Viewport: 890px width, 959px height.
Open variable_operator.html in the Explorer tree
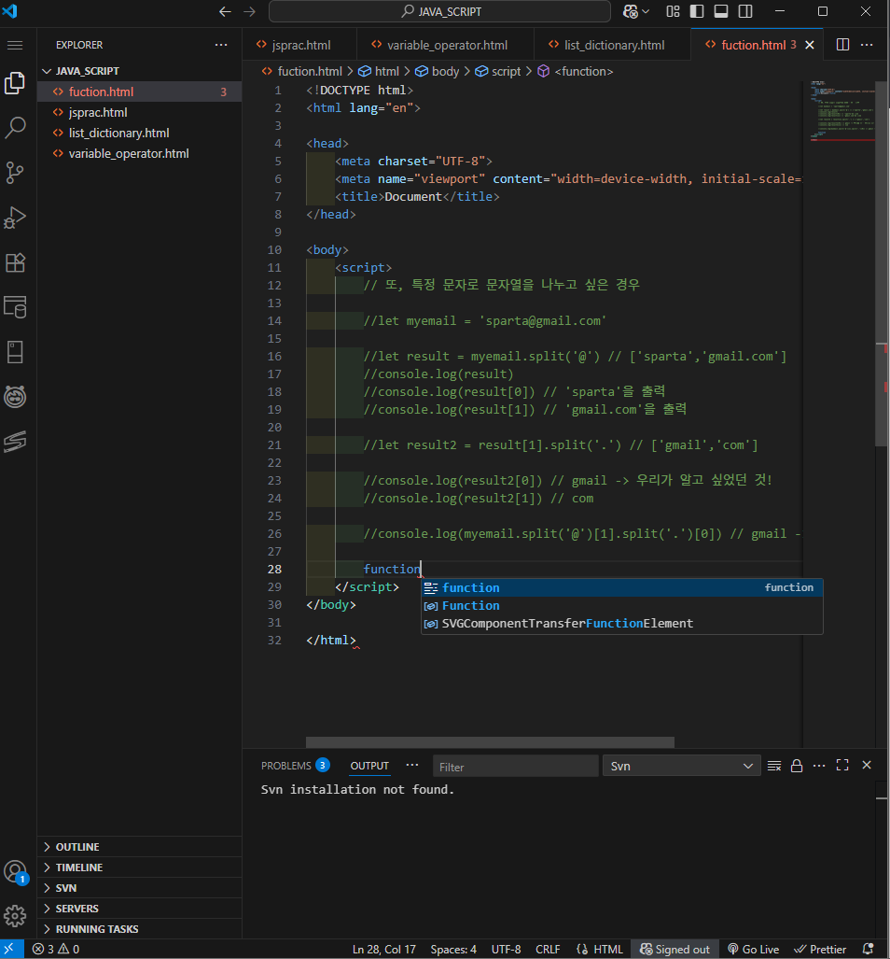(140, 153)
